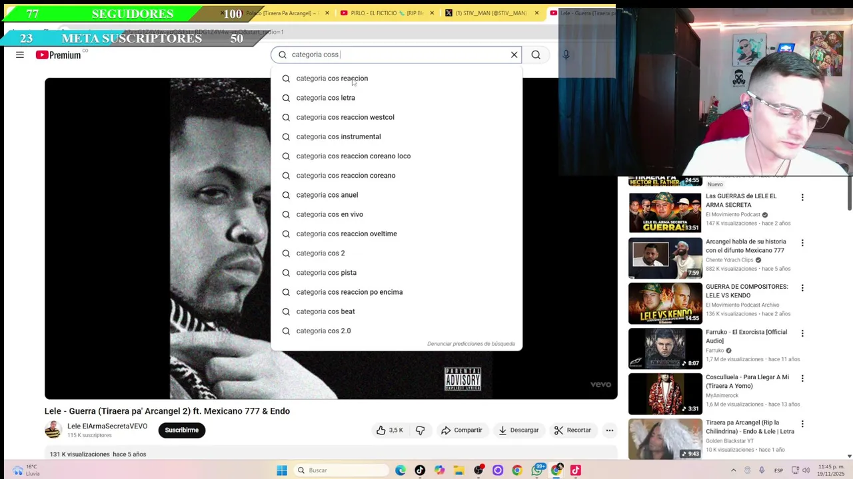This screenshot has width=853, height=479.
Task: Switch to the STIV_MAN X tab
Action: coord(491,13)
